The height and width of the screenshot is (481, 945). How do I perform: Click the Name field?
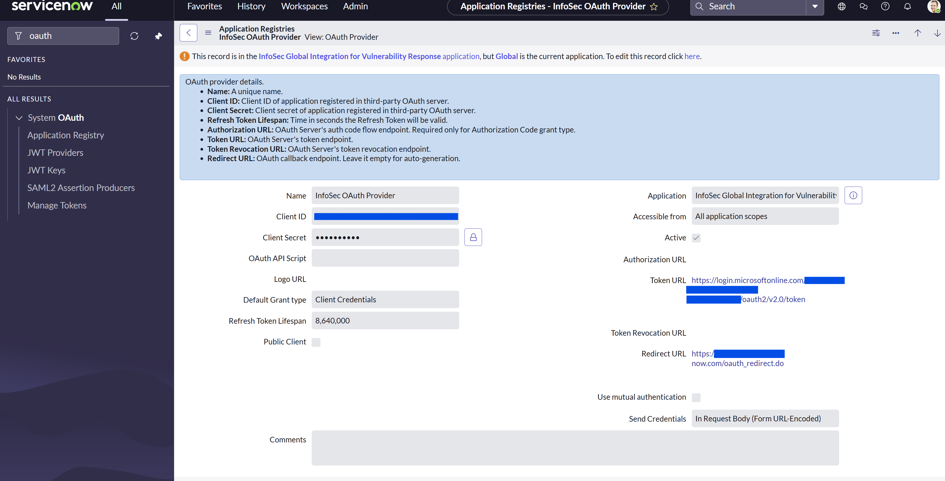pyautogui.click(x=385, y=195)
